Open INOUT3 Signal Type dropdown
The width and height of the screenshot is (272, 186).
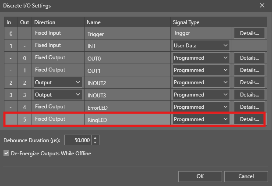point(201,95)
